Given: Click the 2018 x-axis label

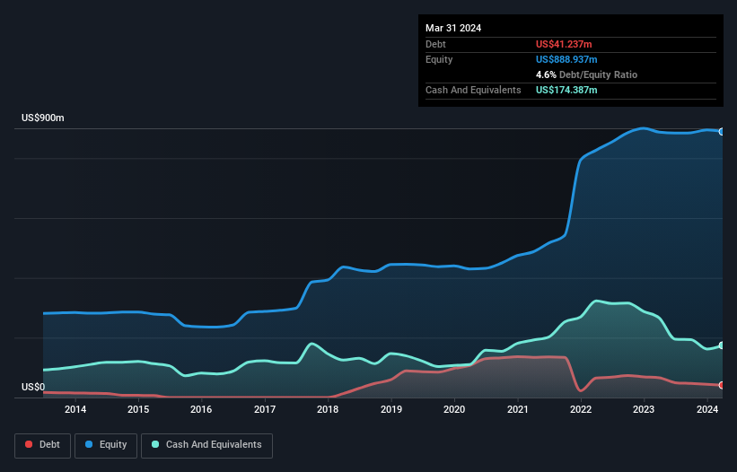Looking at the screenshot, I should click(328, 409).
